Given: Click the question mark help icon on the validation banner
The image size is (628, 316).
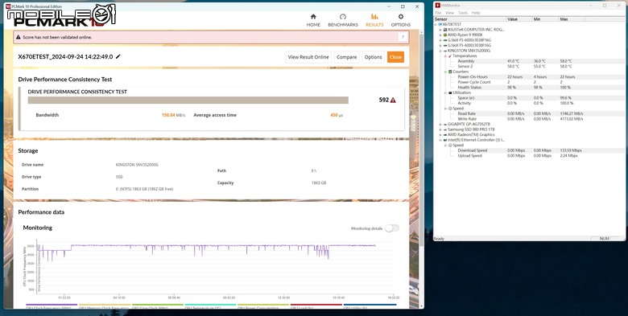Looking at the screenshot, I should pyautogui.click(x=403, y=37).
